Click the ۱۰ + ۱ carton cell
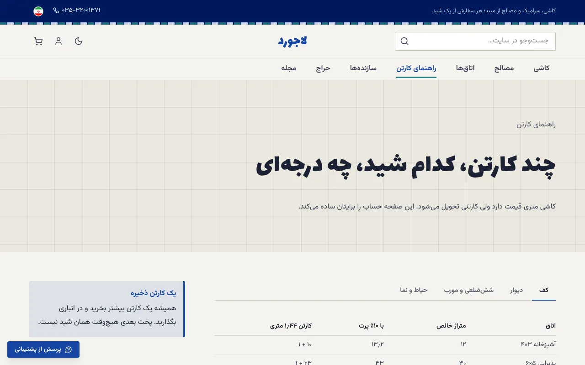The width and height of the screenshot is (585, 365). [304, 344]
